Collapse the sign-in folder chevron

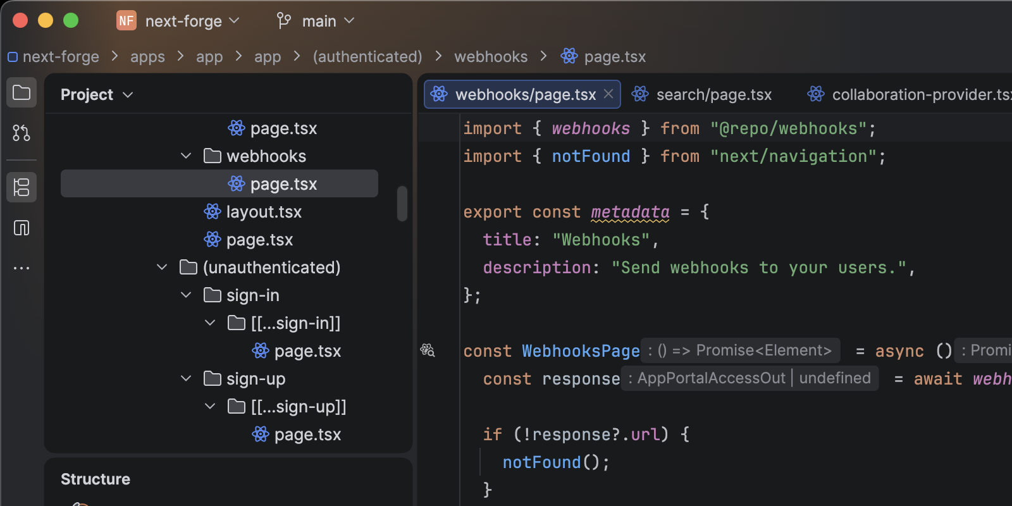186,295
